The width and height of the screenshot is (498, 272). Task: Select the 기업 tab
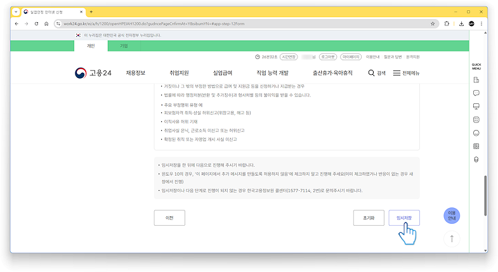pos(124,46)
